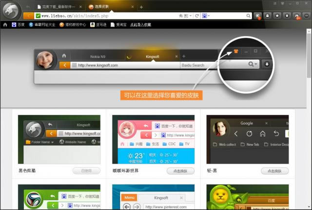Click inside the search input box
The width and height of the screenshot is (312, 210).
coord(228,16)
